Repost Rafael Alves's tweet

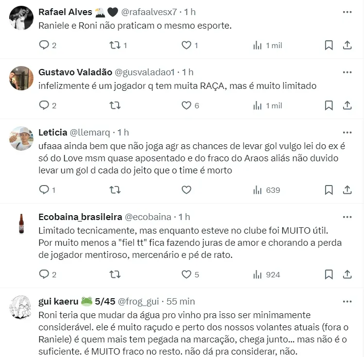click(x=115, y=45)
